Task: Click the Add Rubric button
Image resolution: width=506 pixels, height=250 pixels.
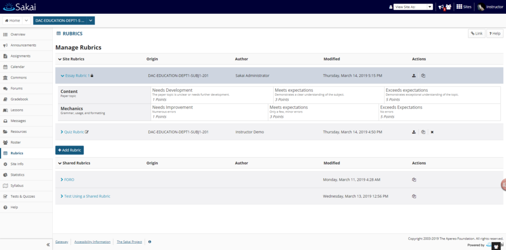Action: point(69,150)
